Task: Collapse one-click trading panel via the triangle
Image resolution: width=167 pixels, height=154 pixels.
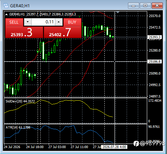Action: pos(6,14)
